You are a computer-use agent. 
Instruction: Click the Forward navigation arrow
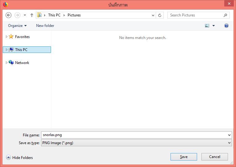(17, 15)
